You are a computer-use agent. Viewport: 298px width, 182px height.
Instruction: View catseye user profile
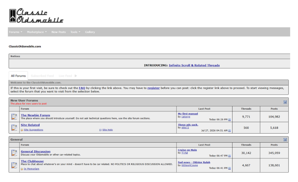coord(186,117)
